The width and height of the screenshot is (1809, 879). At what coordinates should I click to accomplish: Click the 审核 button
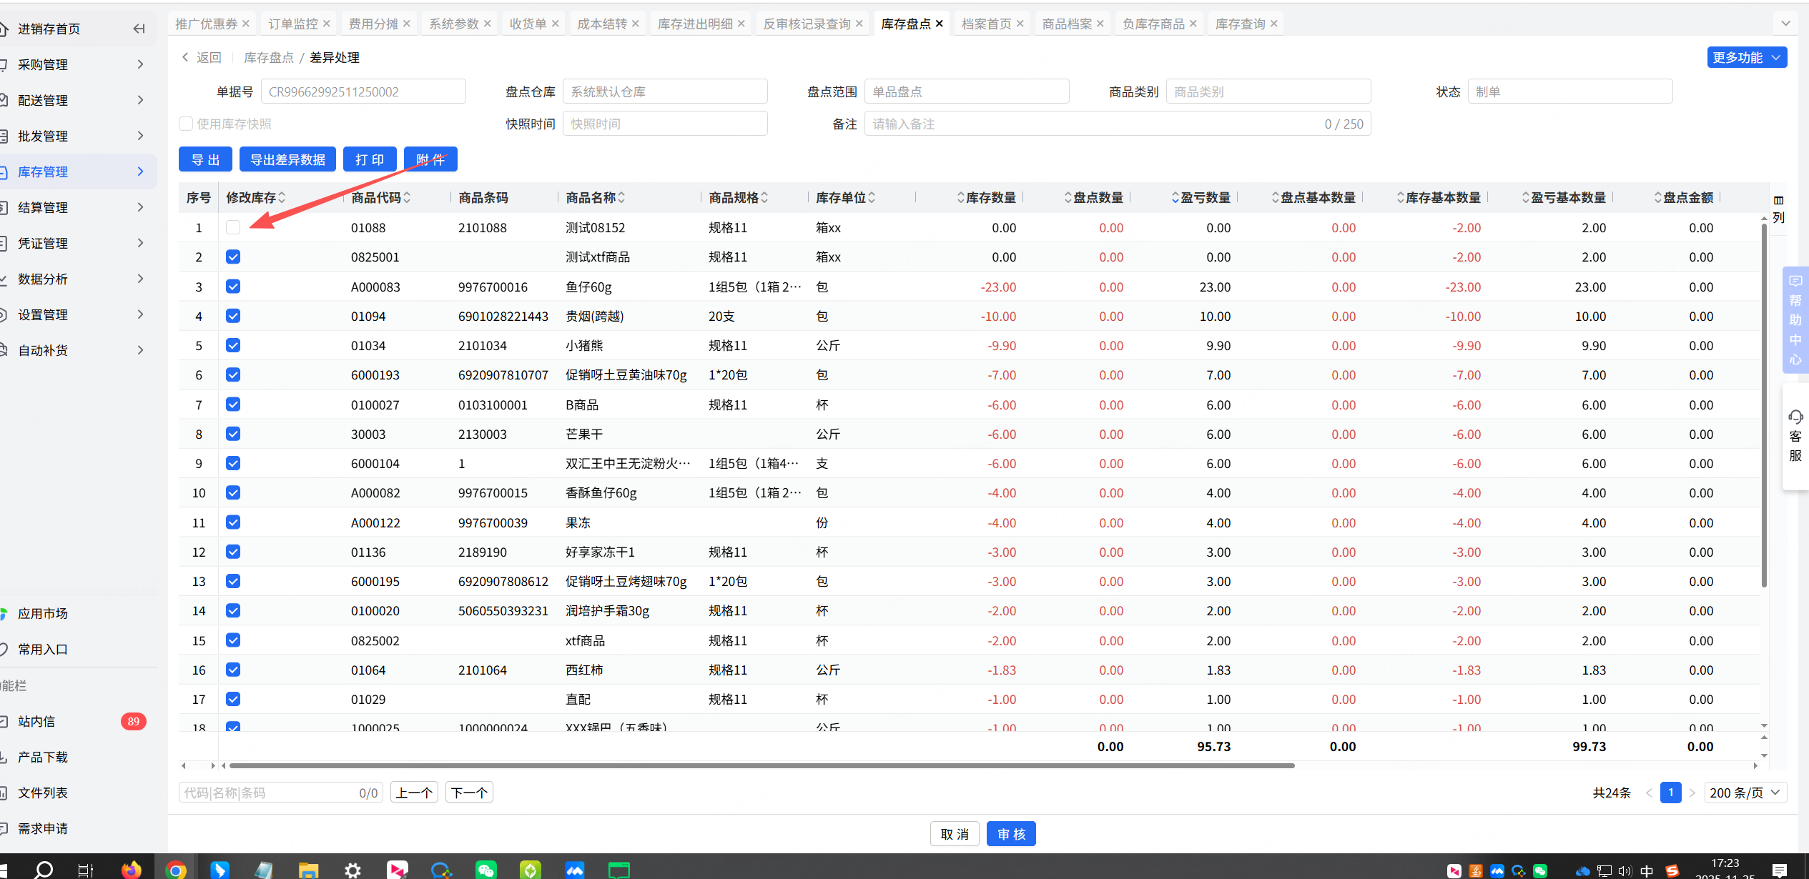1010,834
